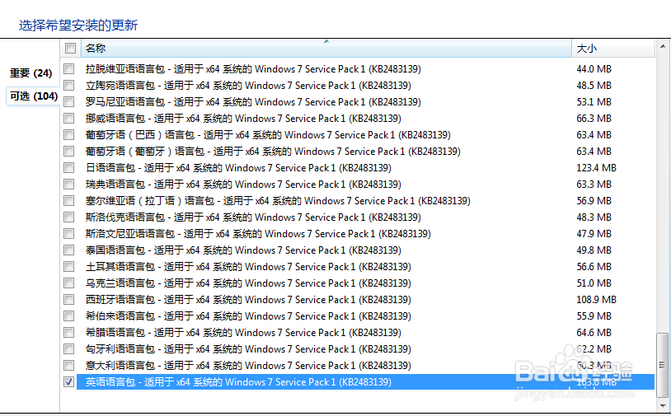
Task: Select the row 希伯来语语言包
Action: (x=365, y=316)
